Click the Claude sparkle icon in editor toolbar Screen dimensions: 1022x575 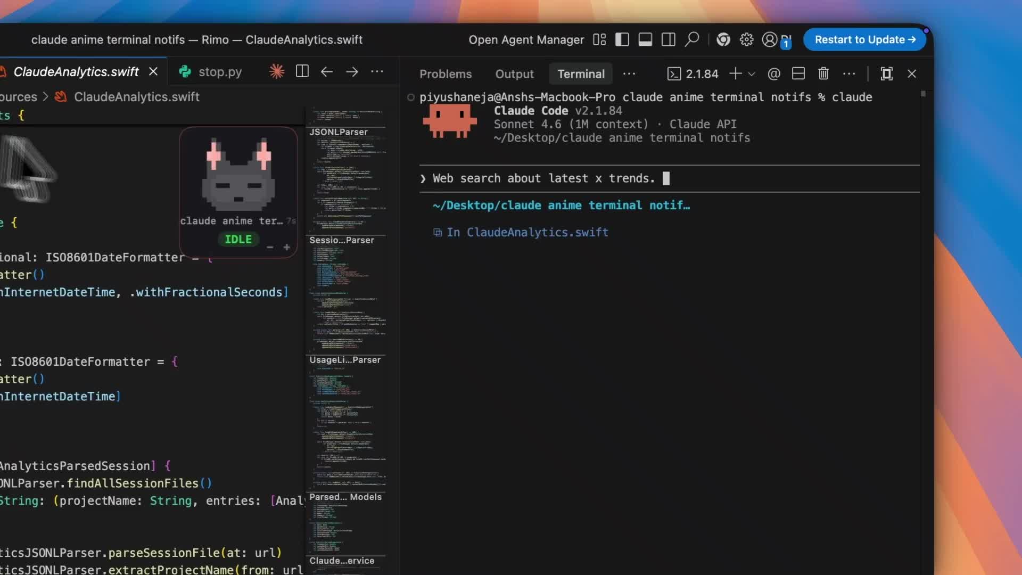276,71
